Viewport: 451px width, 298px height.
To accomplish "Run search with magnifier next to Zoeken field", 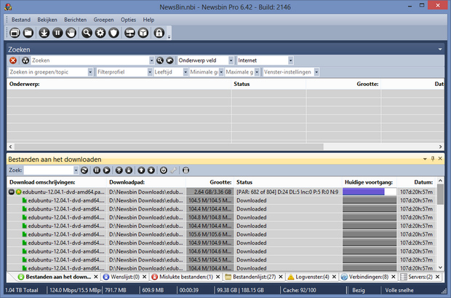I will tap(160, 60).
